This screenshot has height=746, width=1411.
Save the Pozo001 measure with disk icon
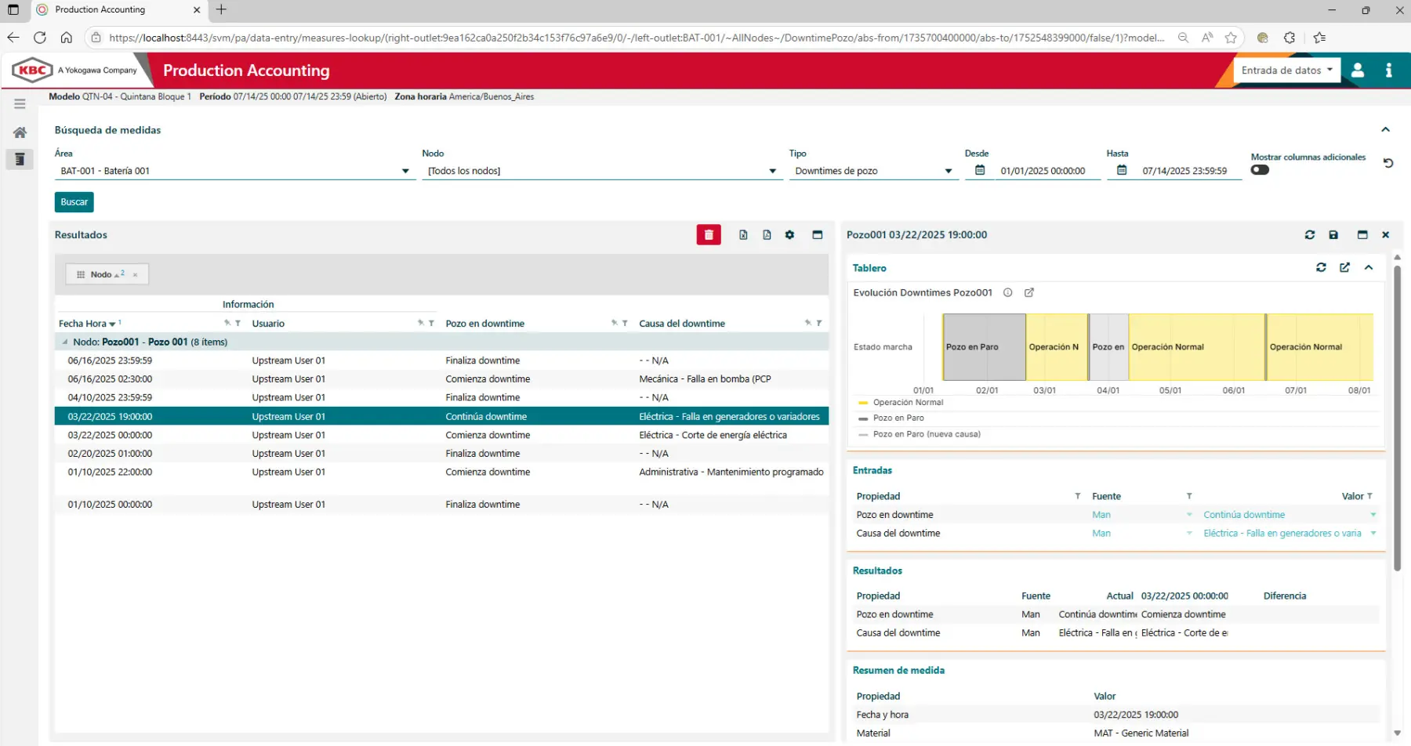pyautogui.click(x=1333, y=235)
